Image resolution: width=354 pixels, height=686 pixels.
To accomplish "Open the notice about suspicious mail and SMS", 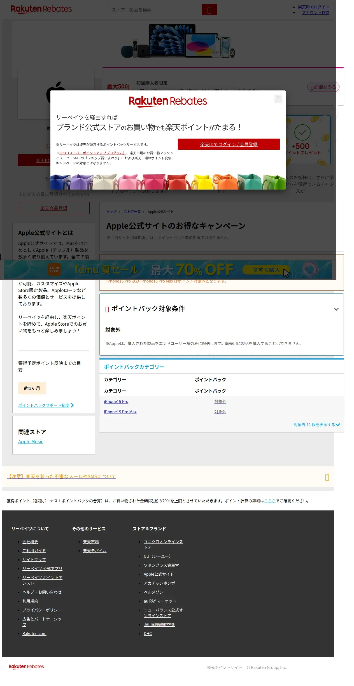I will click(61, 476).
